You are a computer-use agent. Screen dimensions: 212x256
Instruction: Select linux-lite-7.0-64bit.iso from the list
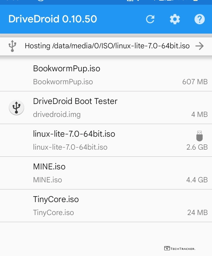coord(74,134)
